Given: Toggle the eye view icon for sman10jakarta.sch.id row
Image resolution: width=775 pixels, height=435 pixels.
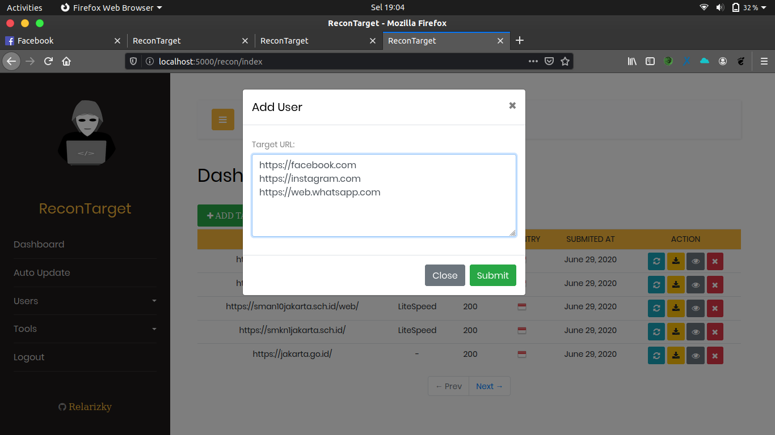Looking at the screenshot, I should pyautogui.click(x=696, y=309).
